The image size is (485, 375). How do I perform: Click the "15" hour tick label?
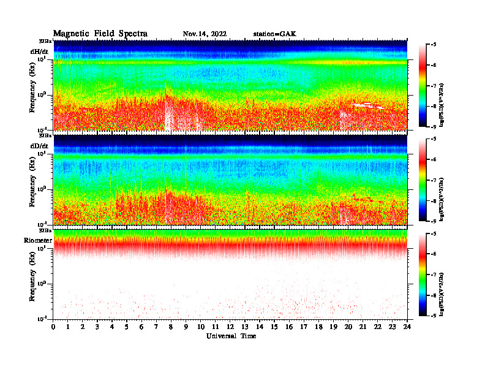pyautogui.click(x=274, y=327)
